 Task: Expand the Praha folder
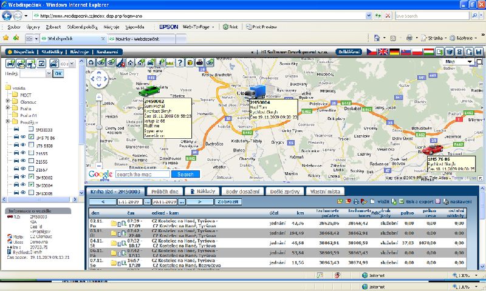coord(8,108)
